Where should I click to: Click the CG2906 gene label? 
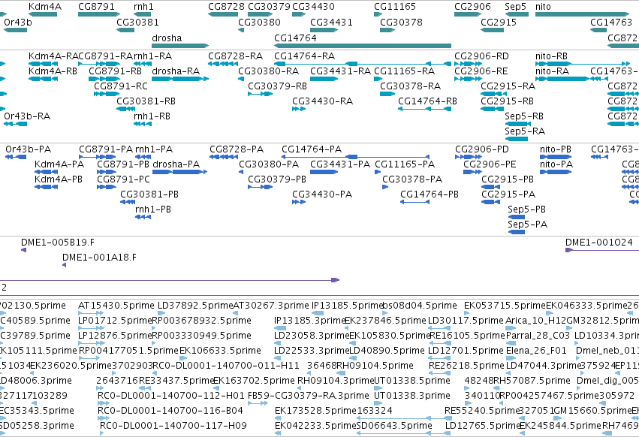click(x=472, y=7)
